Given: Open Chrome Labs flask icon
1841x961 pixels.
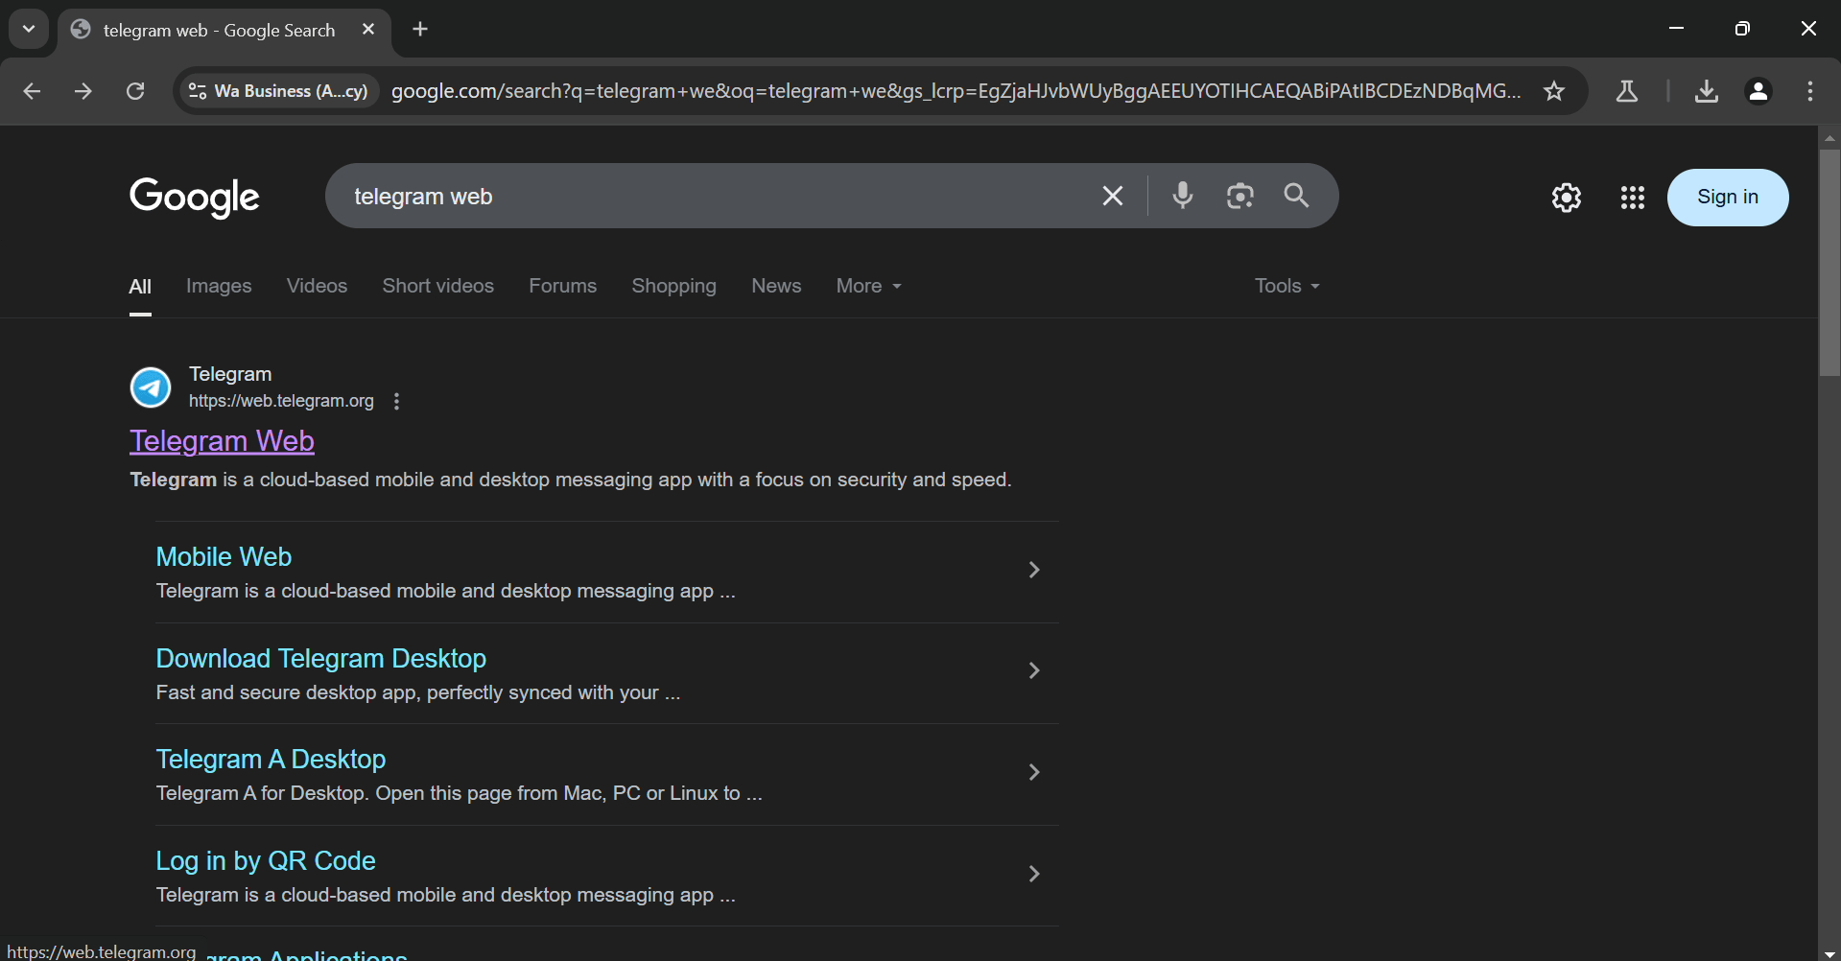Looking at the screenshot, I should tap(1627, 91).
